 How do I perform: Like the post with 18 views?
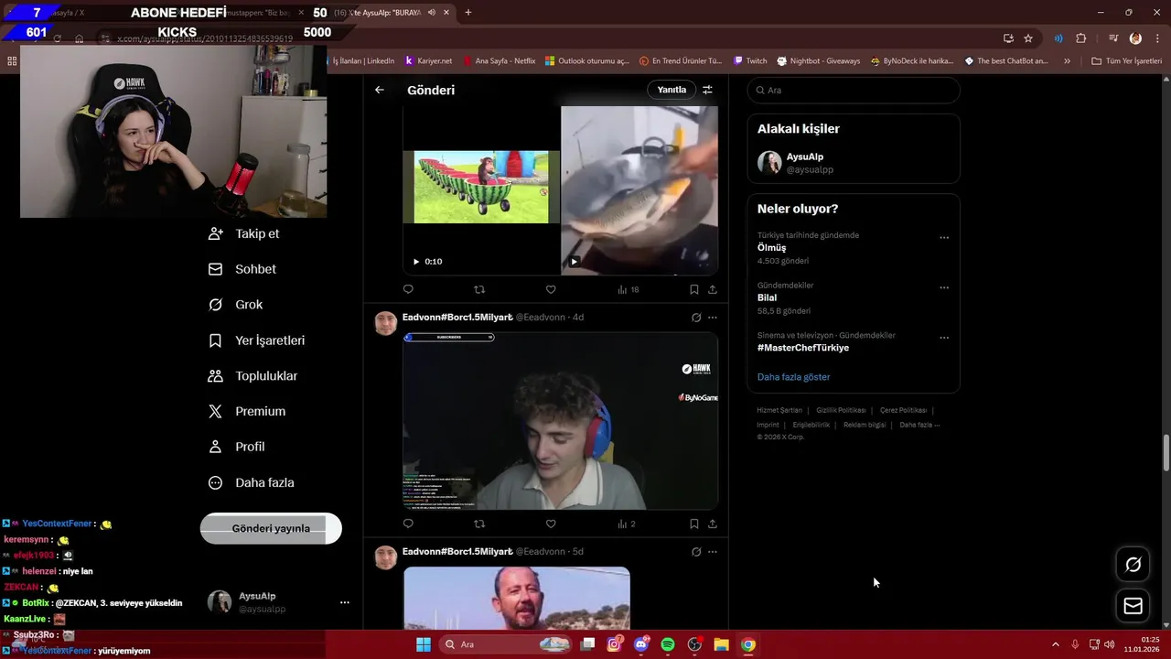(551, 289)
